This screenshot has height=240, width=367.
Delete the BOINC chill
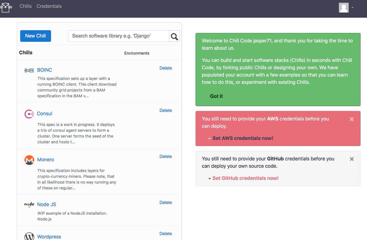[x=166, y=68]
